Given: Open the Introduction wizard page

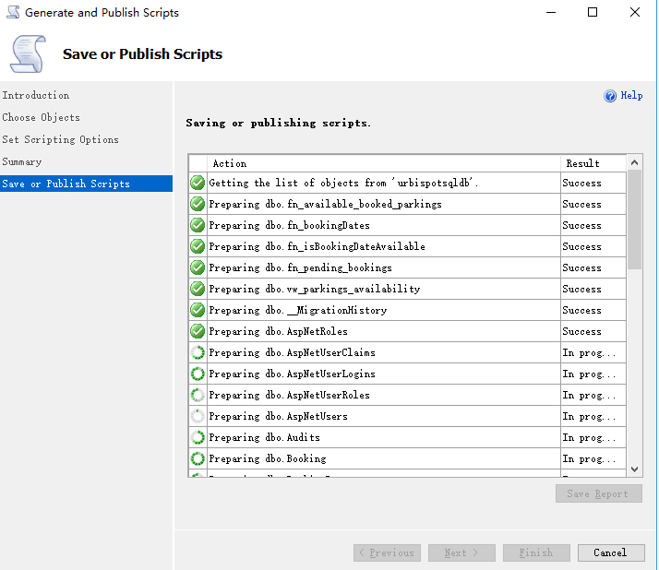Looking at the screenshot, I should (36, 95).
